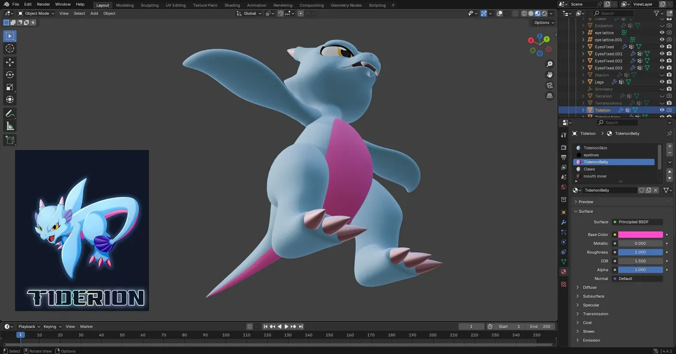This screenshot has width=676, height=354.
Task: Choose the Annotate tool
Action: tap(10, 114)
